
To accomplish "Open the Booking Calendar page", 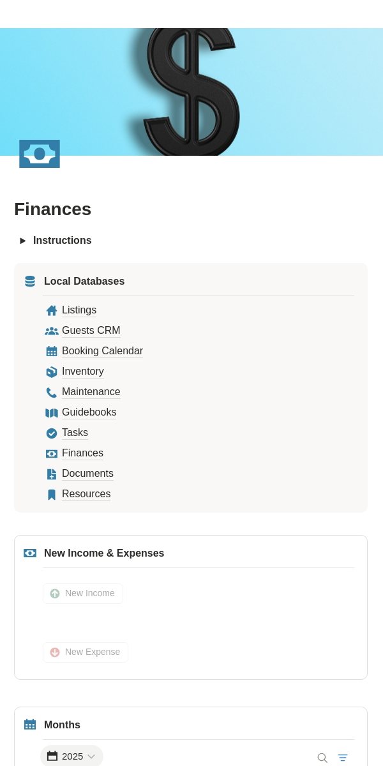I will coord(102,351).
